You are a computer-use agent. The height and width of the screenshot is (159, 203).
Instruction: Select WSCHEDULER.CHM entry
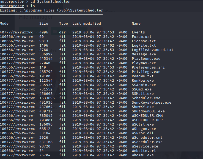[147, 116]
